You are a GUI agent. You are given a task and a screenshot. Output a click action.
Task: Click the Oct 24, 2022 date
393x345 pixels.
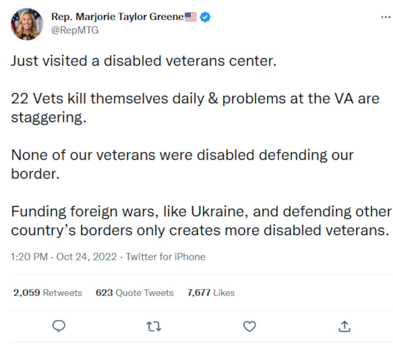point(86,257)
